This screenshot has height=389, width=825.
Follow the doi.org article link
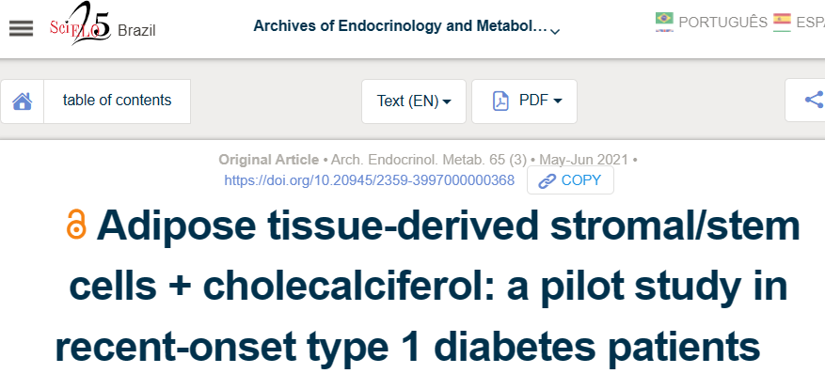[370, 180]
